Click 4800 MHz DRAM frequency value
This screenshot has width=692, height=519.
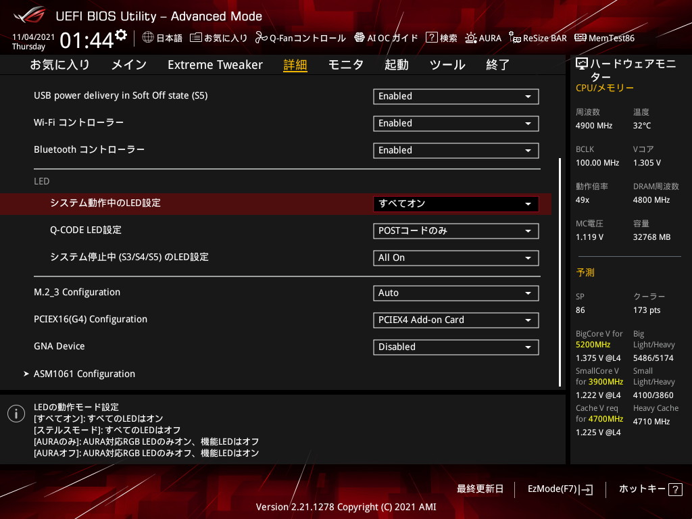tap(651, 200)
